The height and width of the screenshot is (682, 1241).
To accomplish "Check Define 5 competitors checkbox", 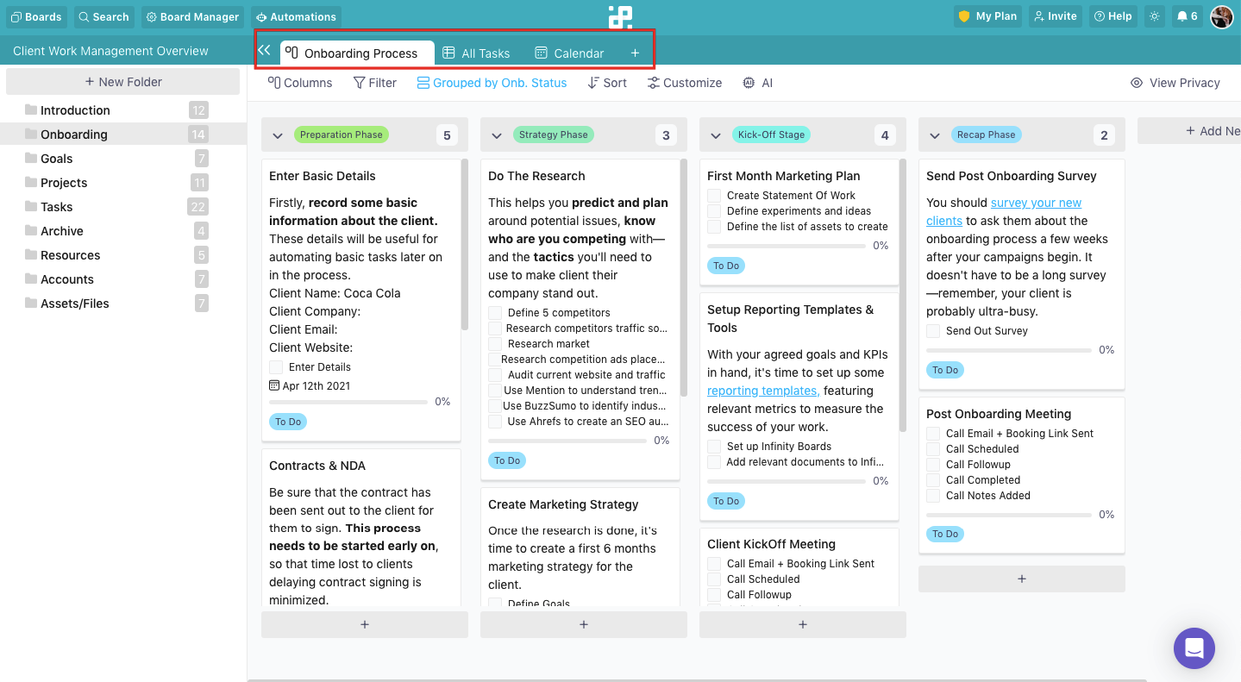I will (495, 313).
